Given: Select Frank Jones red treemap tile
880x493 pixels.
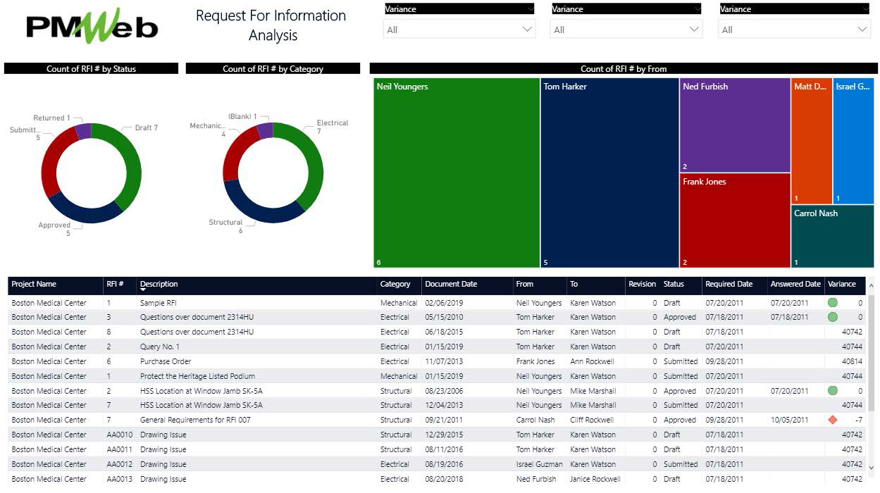Looking at the screenshot, I should click(735, 220).
